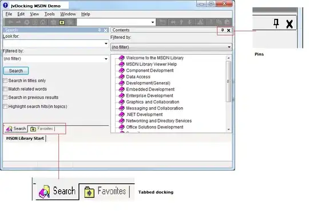Close the Search docking panel
This screenshot has width=309, height=211.
pos(106,30)
